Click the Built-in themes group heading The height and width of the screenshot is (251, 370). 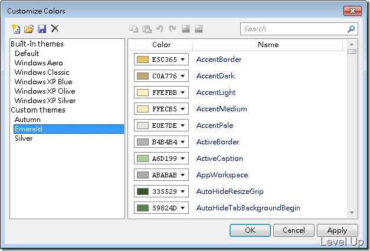click(x=37, y=44)
